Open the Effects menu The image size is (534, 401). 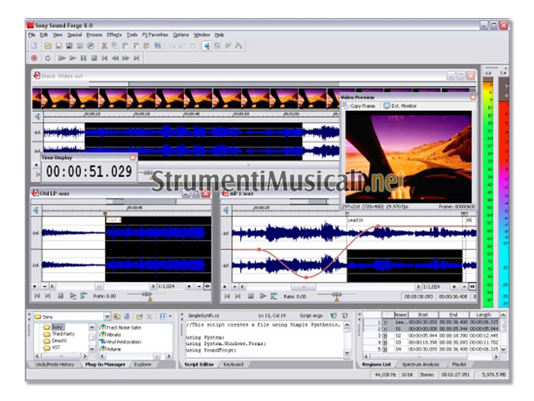[x=113, y=34]
